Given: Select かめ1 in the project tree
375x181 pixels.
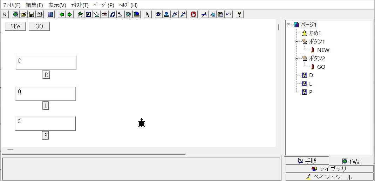Looking at the screenshot, I should coord(315,33).
